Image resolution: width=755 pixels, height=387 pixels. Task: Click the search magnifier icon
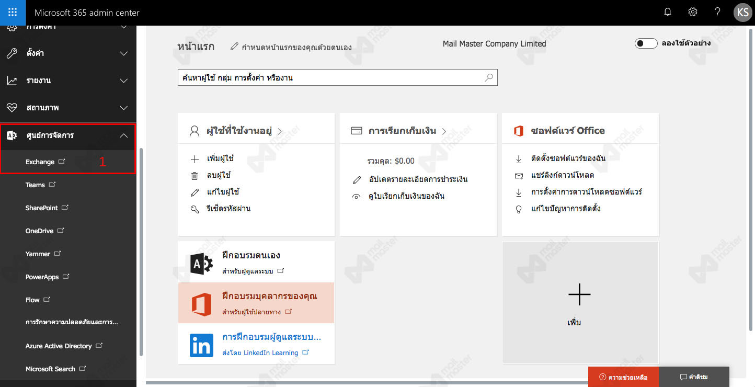489,77
